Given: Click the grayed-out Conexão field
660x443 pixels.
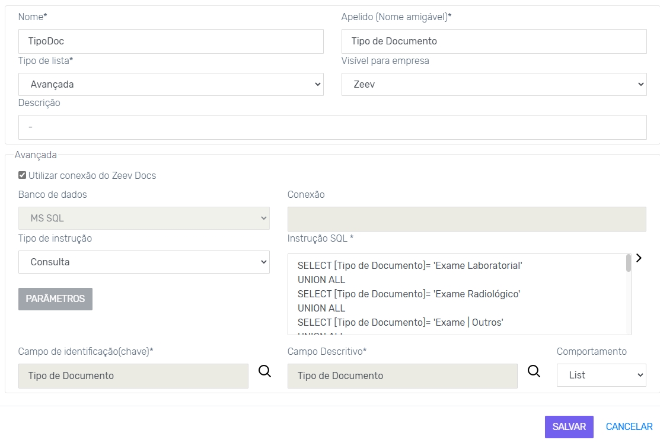Looking at the screenshot, I should [466, 219].
